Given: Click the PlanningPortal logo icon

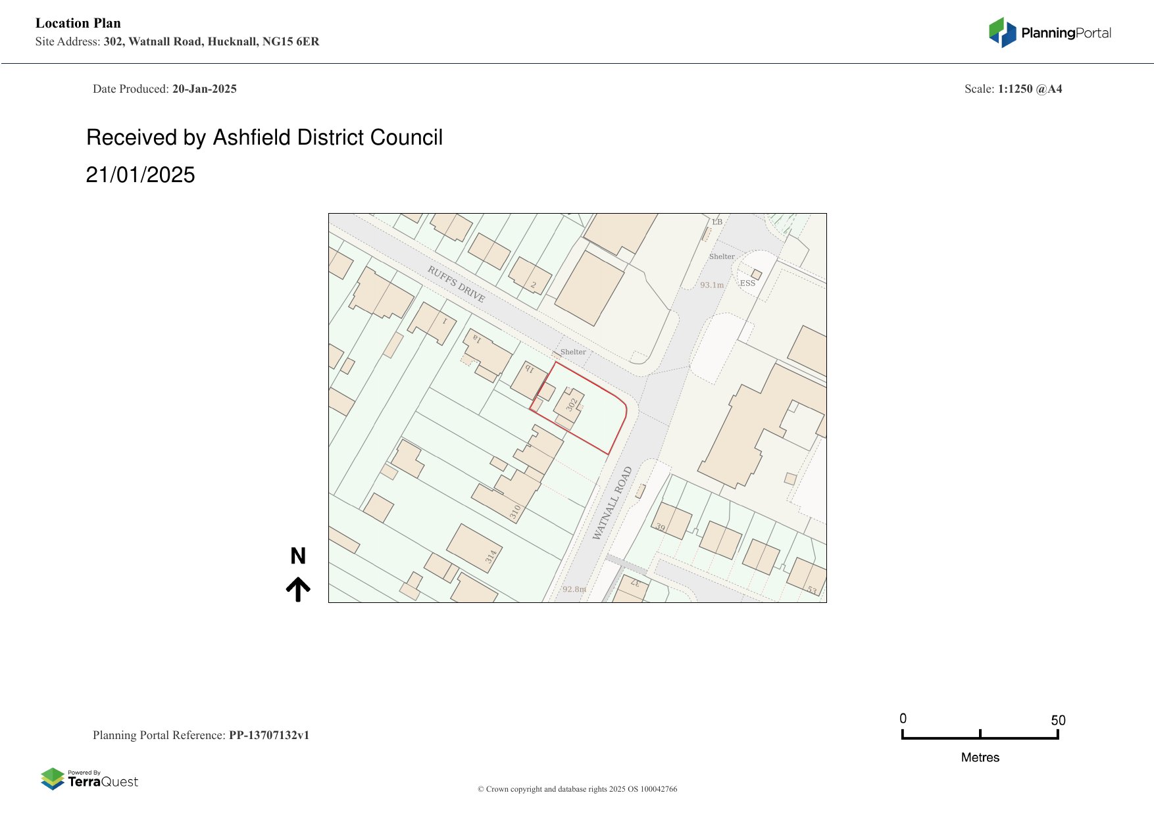Looking at the screenshot, I should pyautogui.click(x=1002, y=32).
